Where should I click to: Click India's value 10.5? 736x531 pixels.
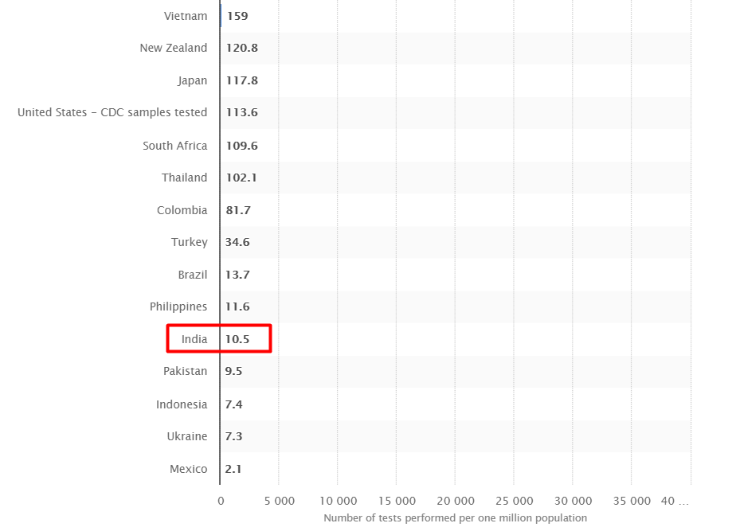tap(237, 339)
